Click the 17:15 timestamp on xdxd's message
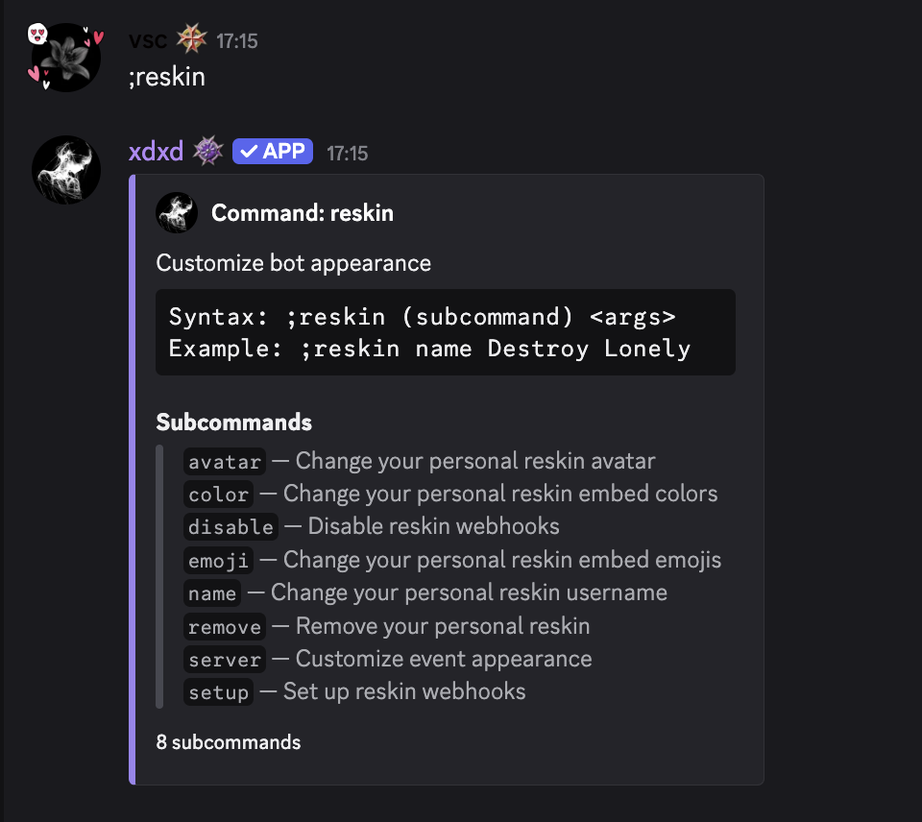The width and height of the screenshot is (922, 822). pos(347,153)
